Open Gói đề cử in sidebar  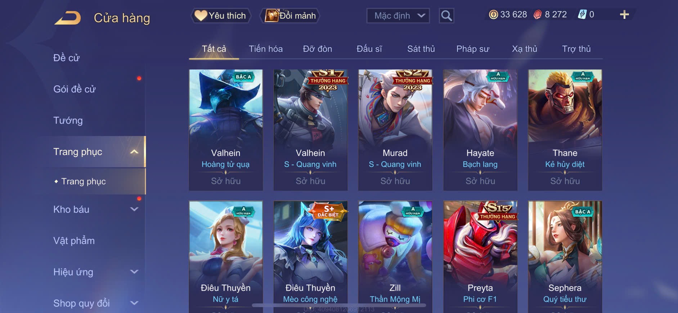75,89
